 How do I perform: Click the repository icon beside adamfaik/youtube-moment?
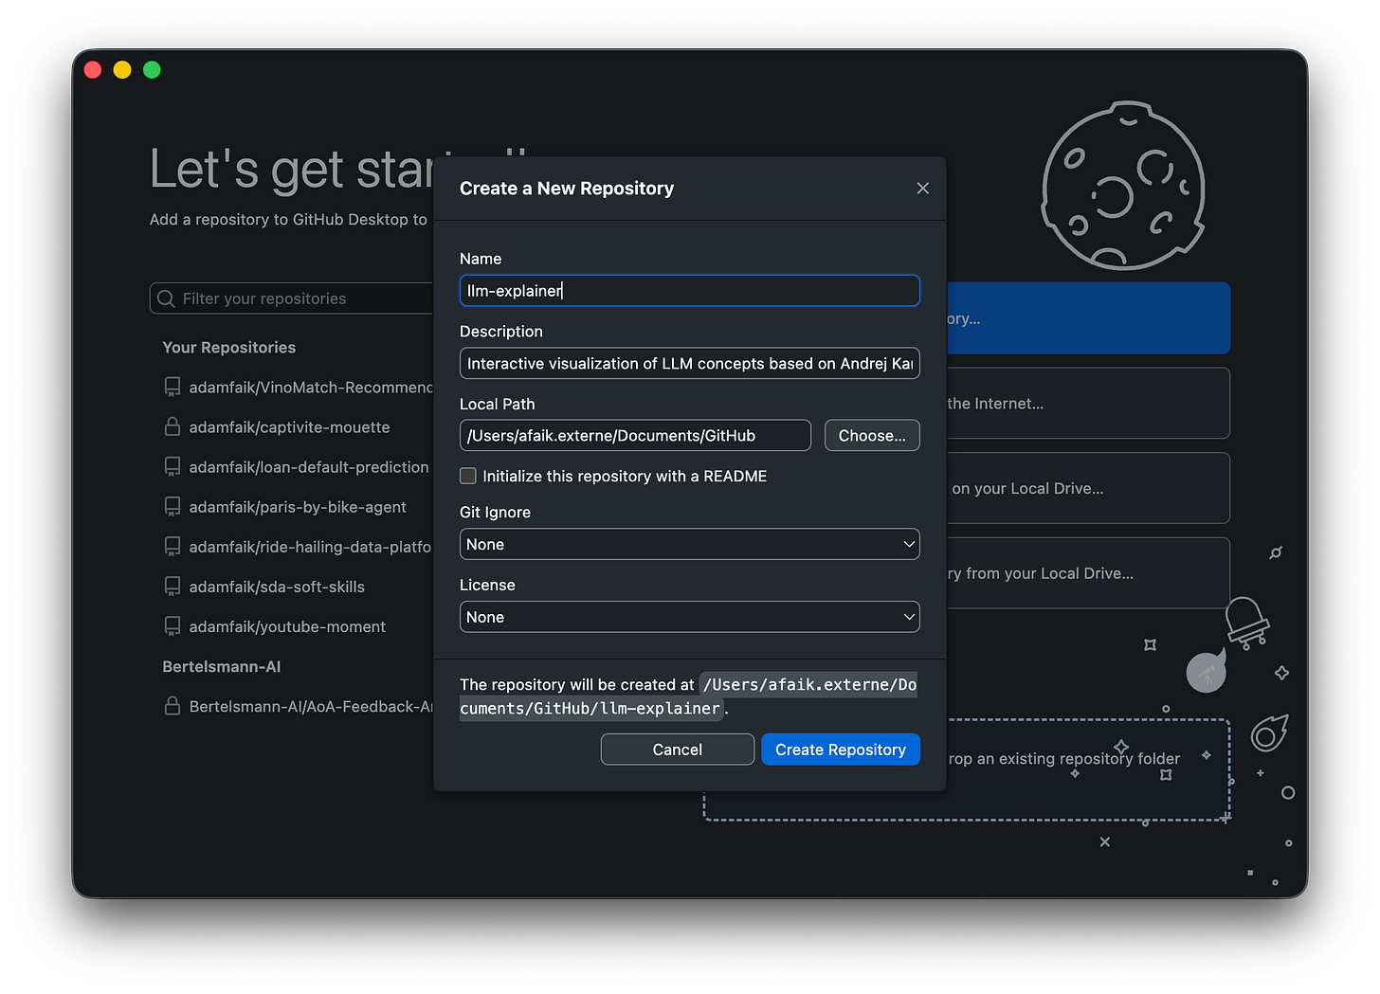tap(172, 625)
